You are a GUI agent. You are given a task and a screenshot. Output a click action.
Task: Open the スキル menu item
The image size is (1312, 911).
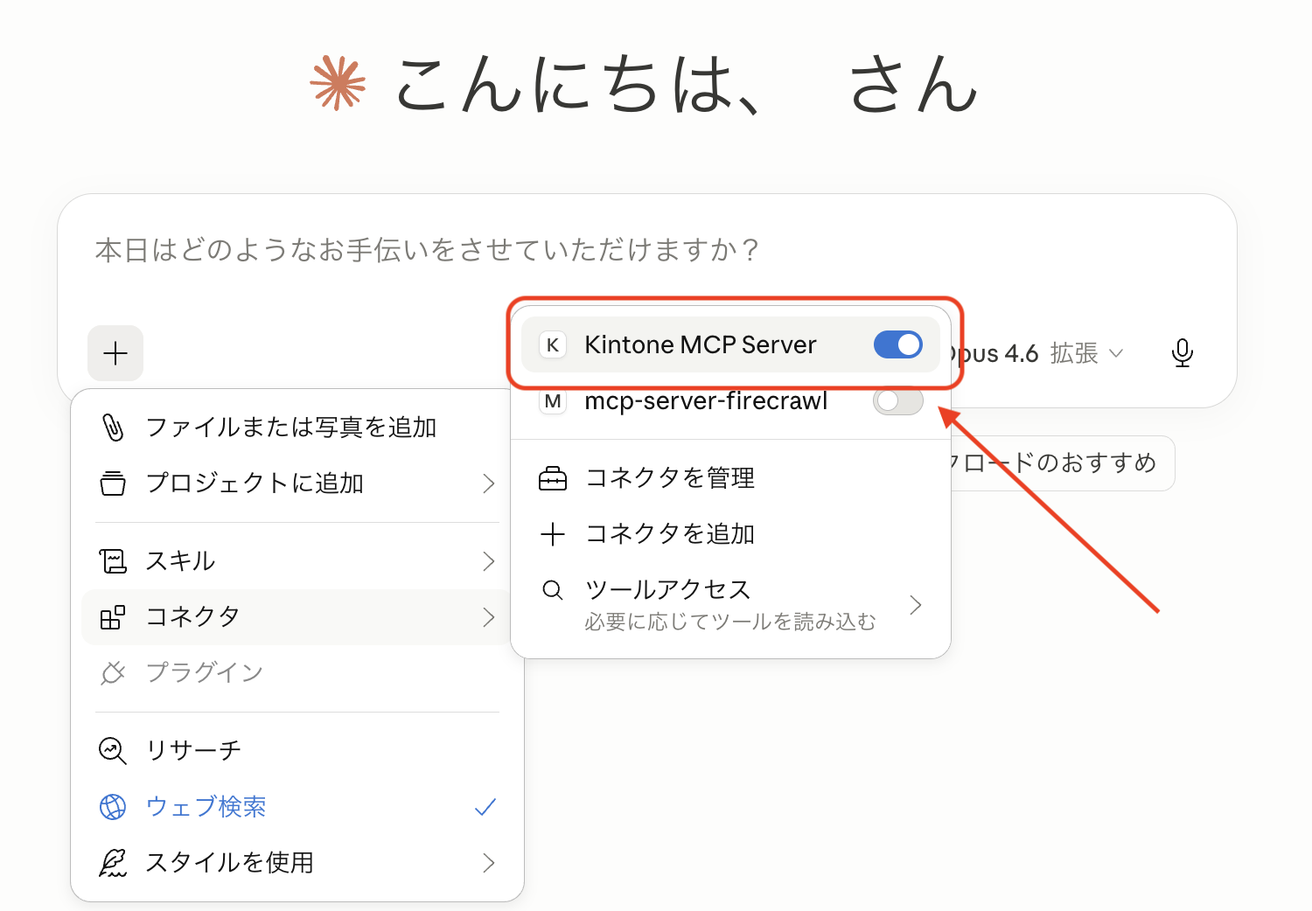[297, 561]
